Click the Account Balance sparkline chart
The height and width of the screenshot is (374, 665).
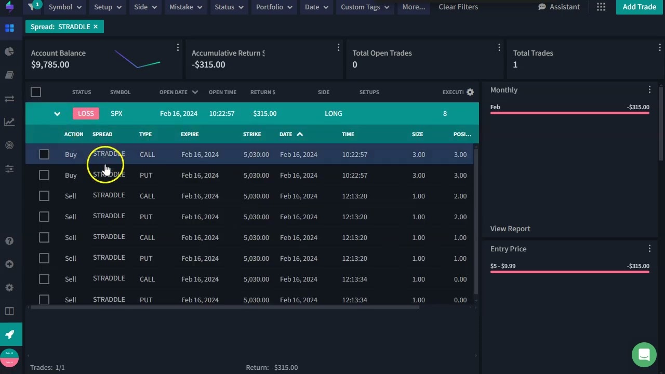tap(137, 59)
